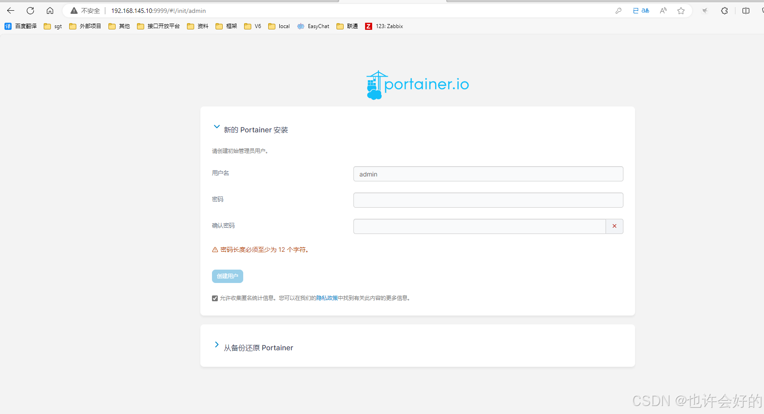Open the 接口开放平台 bookmark folder
Screen dimensions: 764x414
158,26
